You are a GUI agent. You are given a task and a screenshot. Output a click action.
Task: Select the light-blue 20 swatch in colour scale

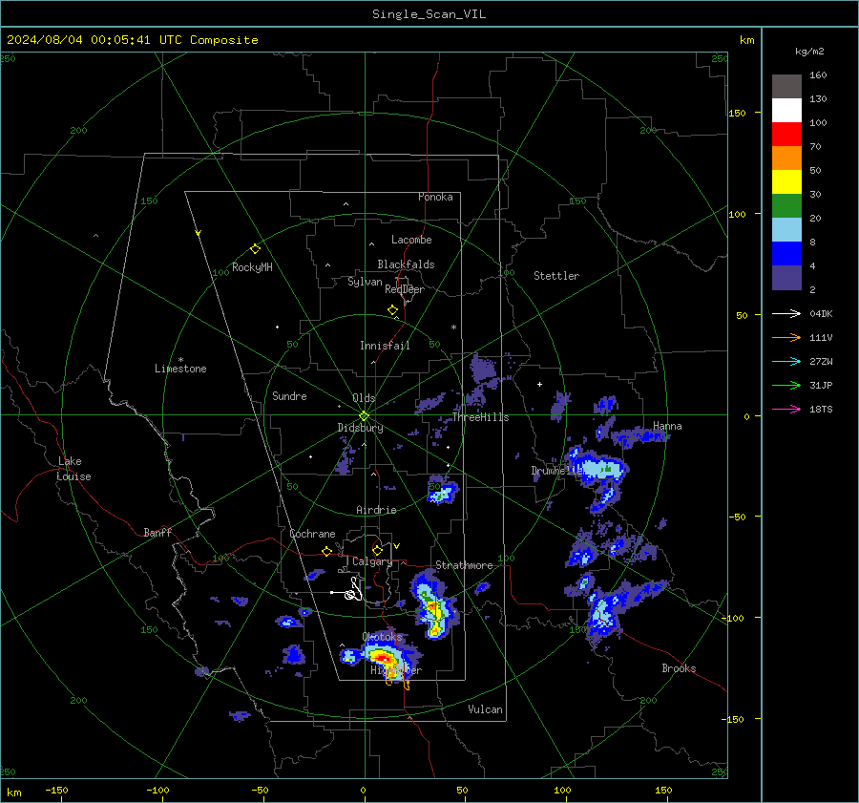(x=786, y=230)
